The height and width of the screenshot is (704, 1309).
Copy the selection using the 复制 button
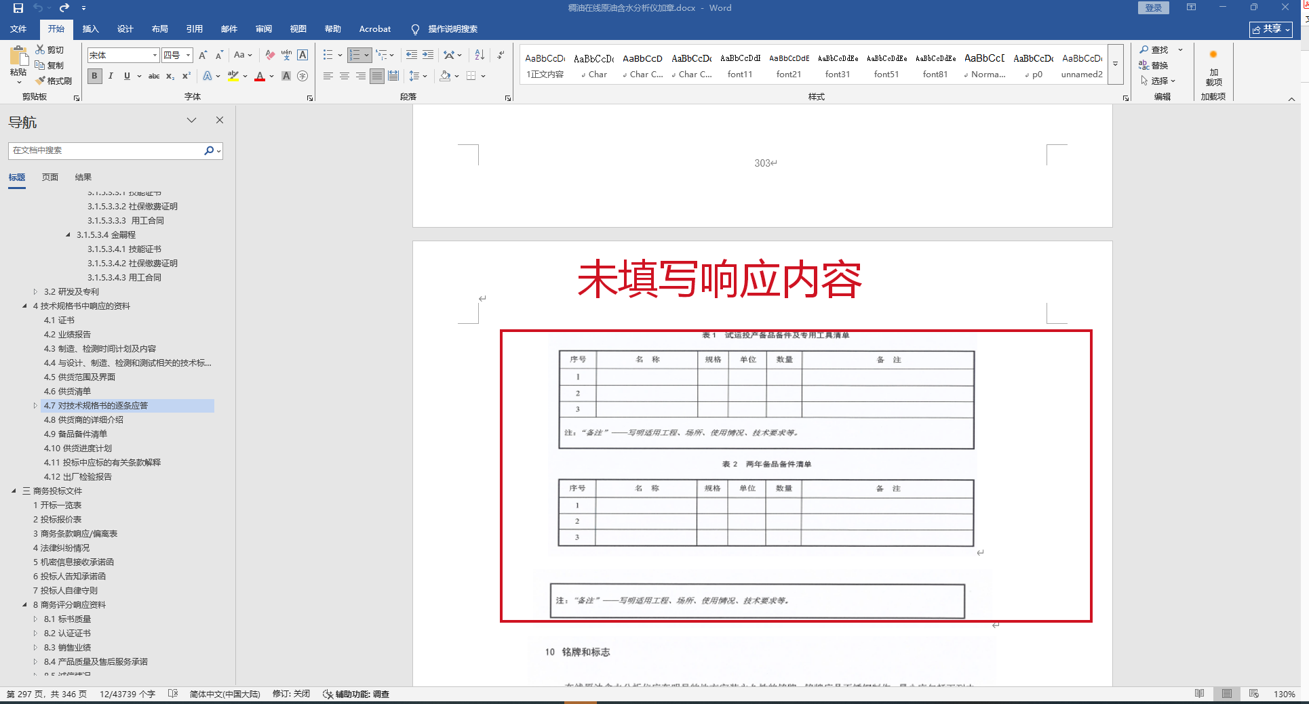[50, 66]
